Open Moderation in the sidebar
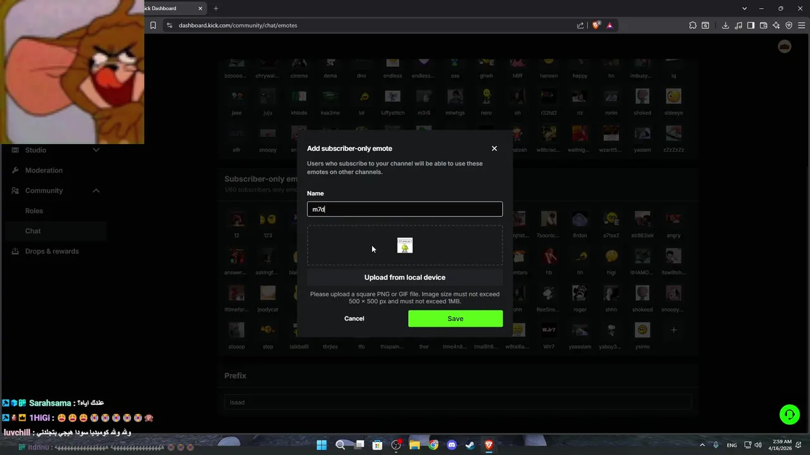 point(44,170)
